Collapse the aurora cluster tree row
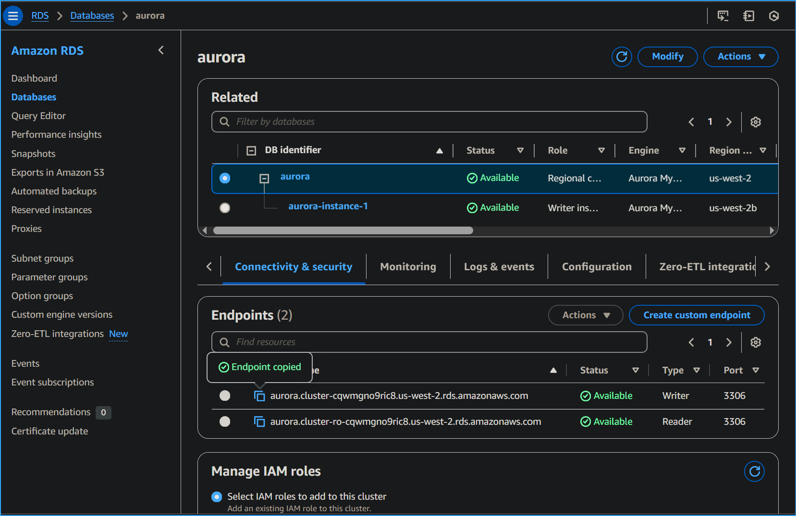Image resolution: width=796 pixels, height=516 pixels. pyautogui.click(x=264, y=178)
